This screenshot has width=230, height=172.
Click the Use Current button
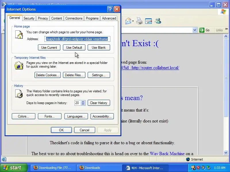(49, 48)
